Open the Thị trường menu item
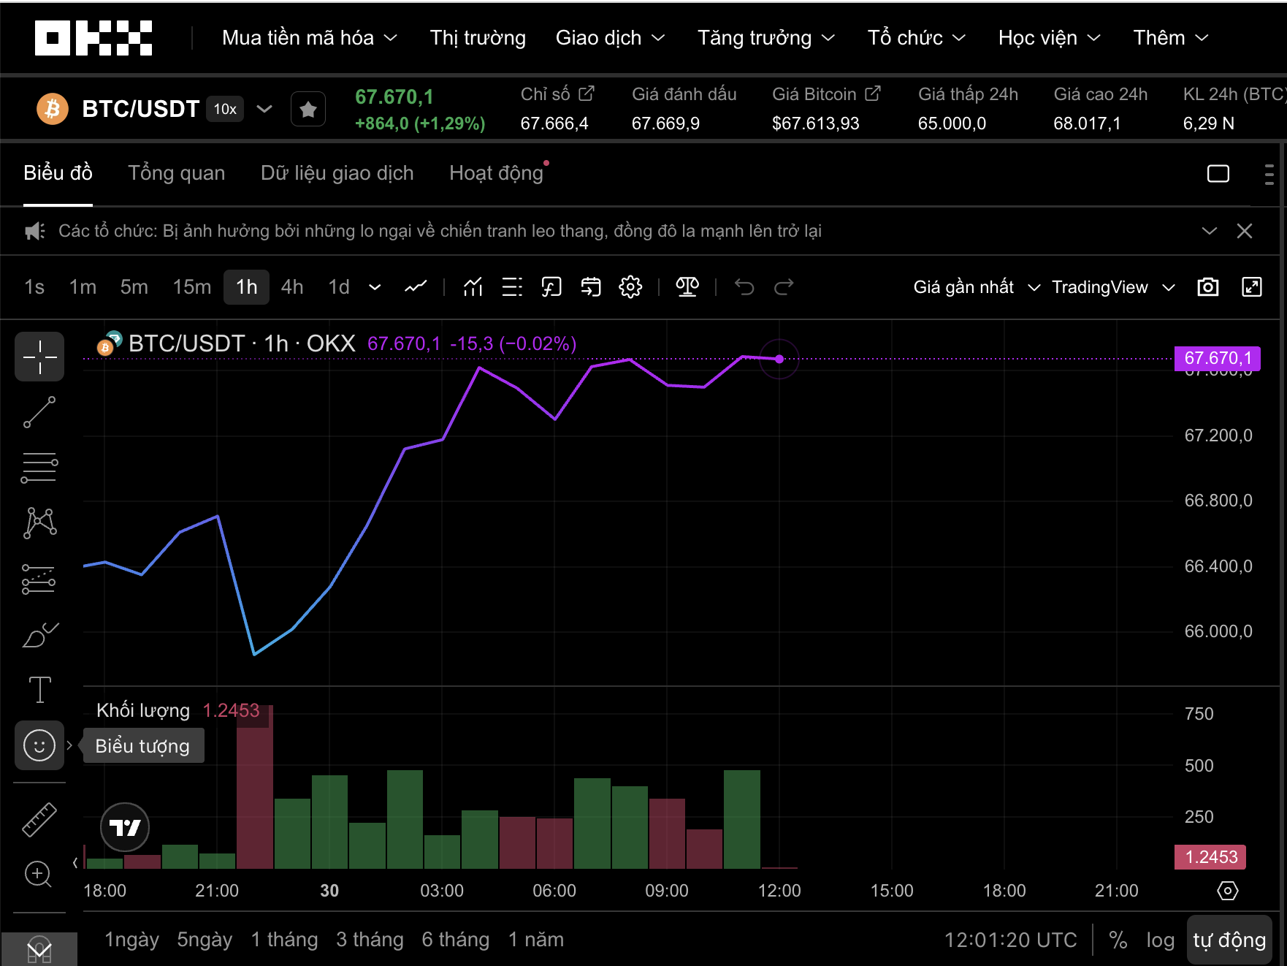The height and width of the screenshot is (966, 1287). tap(478, 38)
